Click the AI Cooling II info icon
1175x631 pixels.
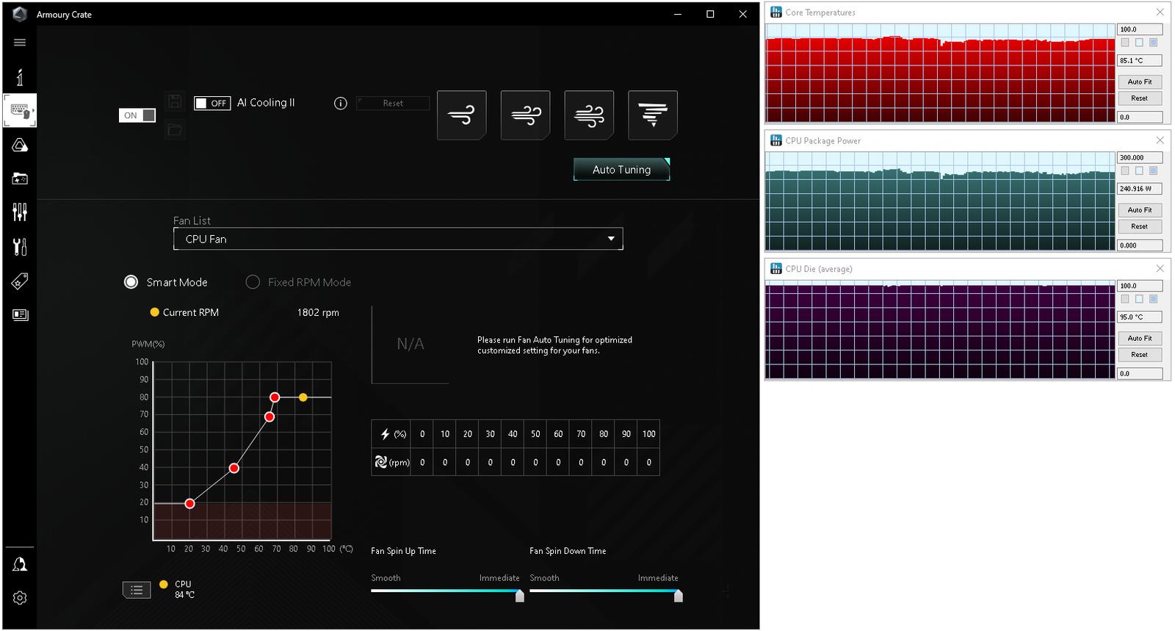point(340,104)
